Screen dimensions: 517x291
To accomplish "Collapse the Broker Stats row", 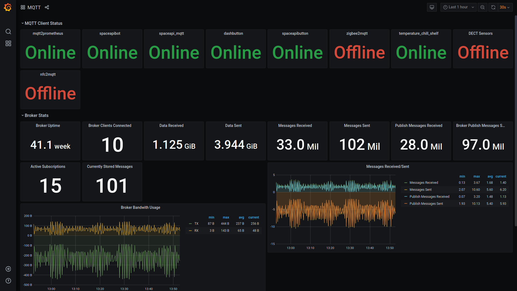I will coord(36,116).
